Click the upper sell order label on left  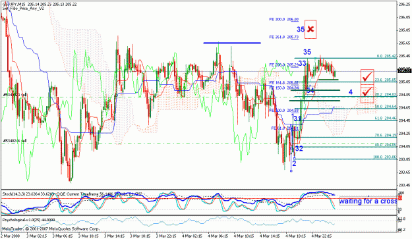(15, 94)
